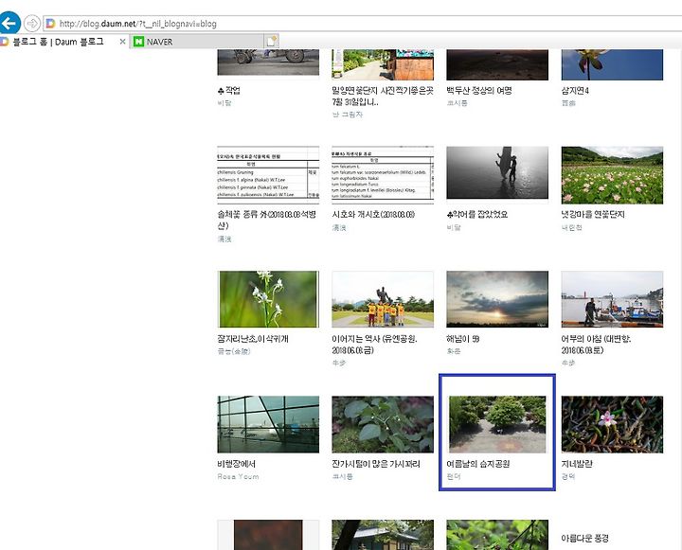Click the green leaves thumbnail above 가시꽈리
The image size is (682, 550).
pos(383,424)
